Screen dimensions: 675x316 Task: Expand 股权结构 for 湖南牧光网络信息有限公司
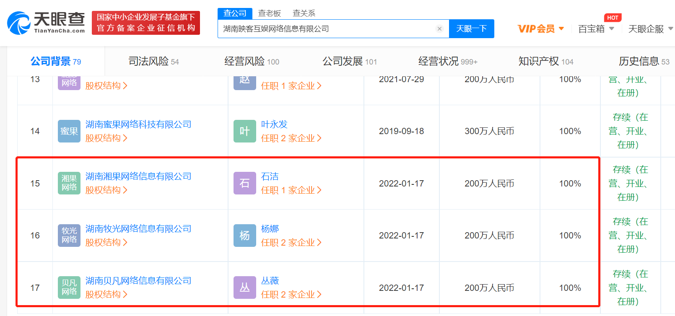(106, 243)
